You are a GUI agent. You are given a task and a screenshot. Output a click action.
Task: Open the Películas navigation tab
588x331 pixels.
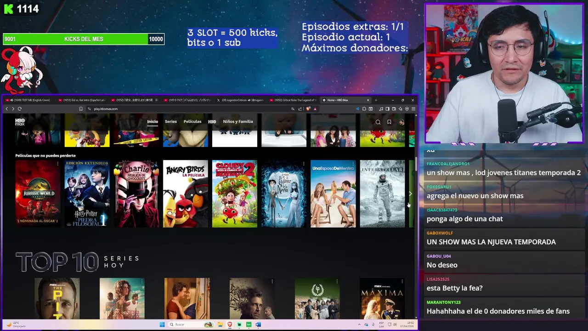pyautogui.click(x=192, y=122)
